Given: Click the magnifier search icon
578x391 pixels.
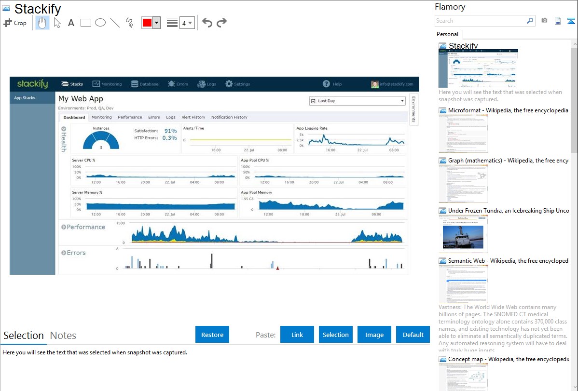Looking at the screenshot, I should tap(530, 21).
